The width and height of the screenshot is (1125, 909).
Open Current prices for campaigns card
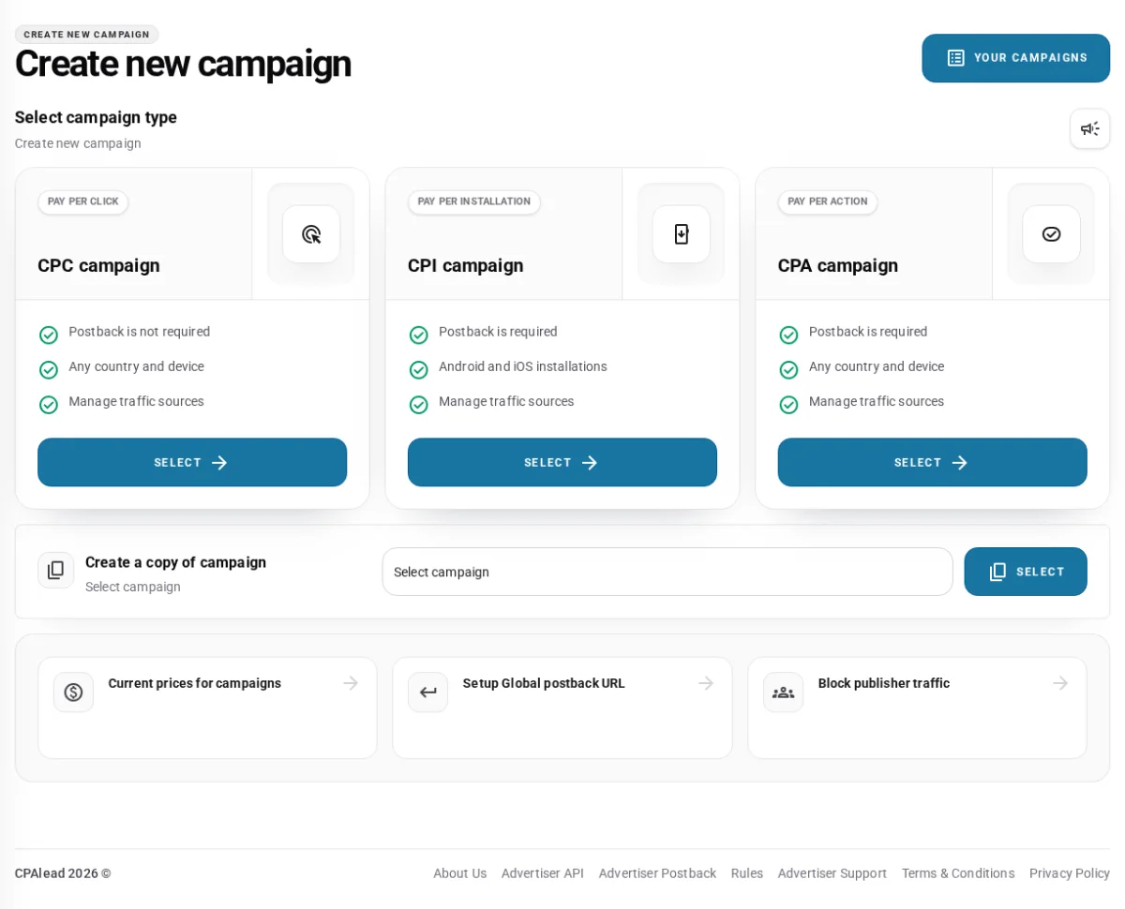click(207, 708)
